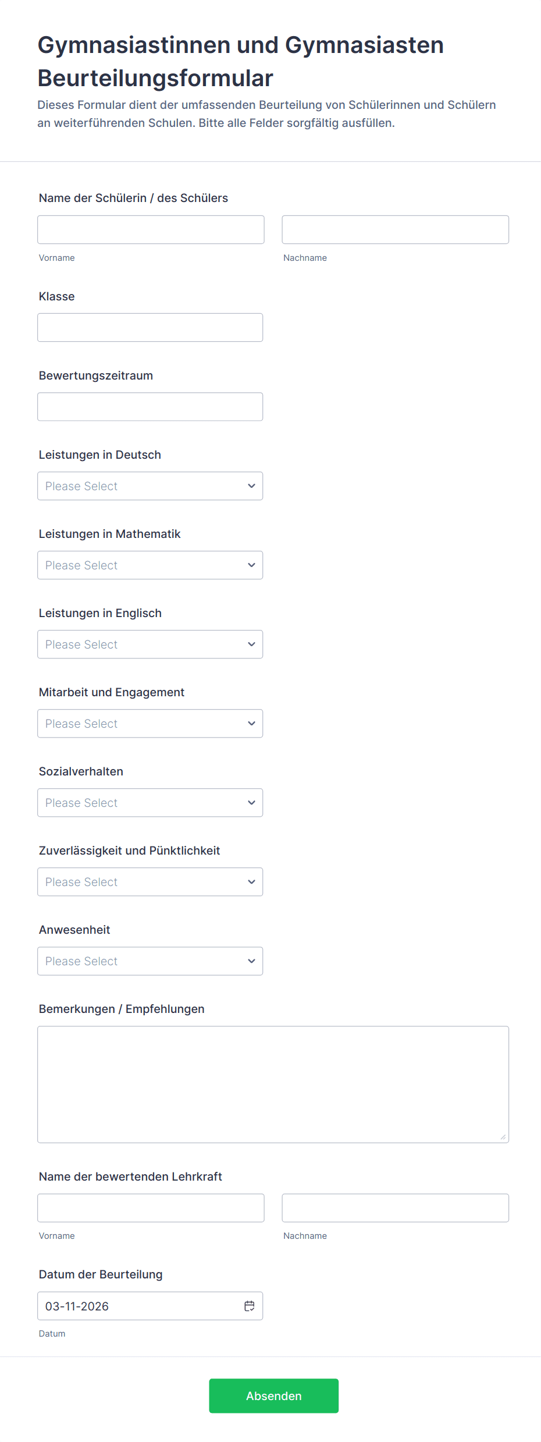Click the chevron arrow of Anwesenheit dropdown

point(251,961)
